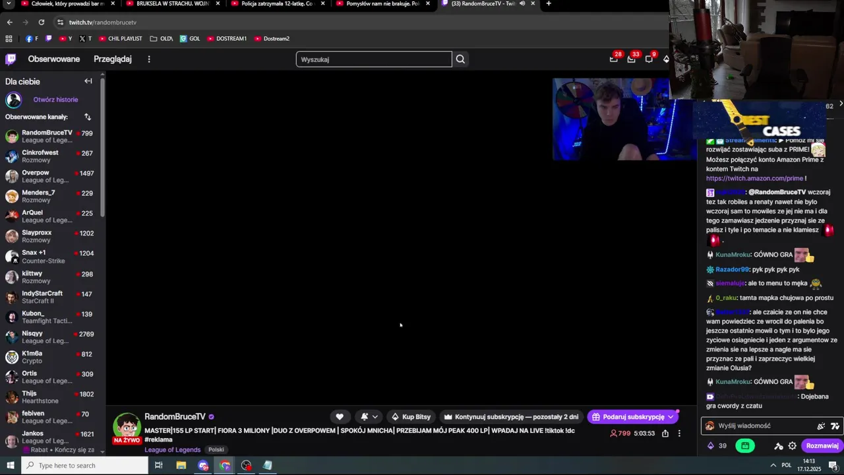Click the Polski language tag
Screen dimensions: 844x475
coord(216,450)
